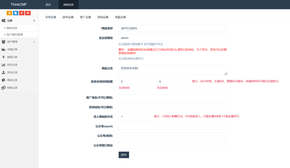Open 充值订单 with the area chart icon
Viewport: 290px width, 168px height.
[x=12, y=49]
